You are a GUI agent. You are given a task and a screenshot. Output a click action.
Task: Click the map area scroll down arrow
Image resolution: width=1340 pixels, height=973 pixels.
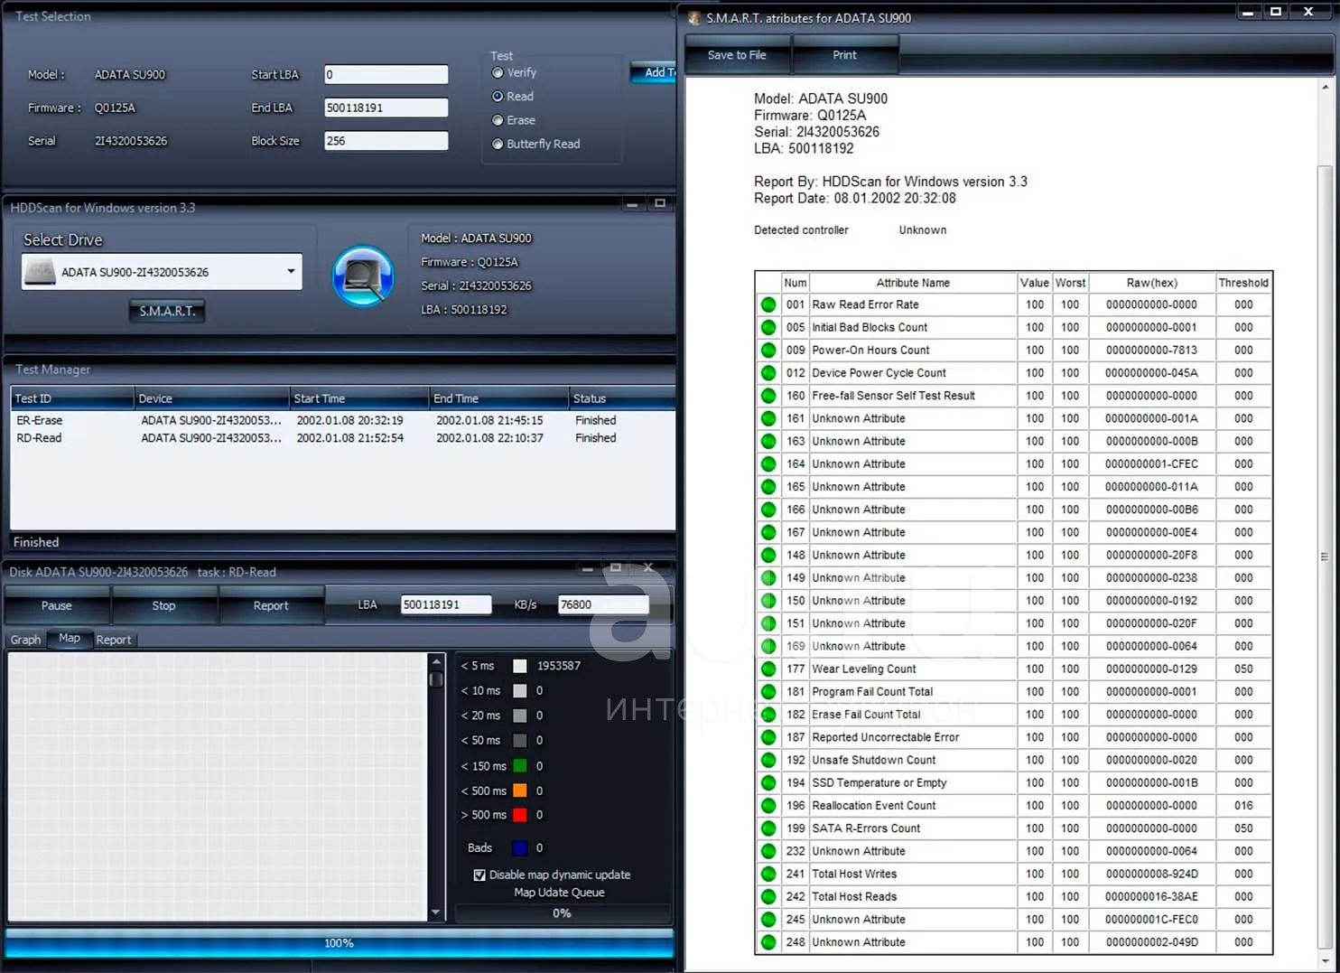(436, 912)
